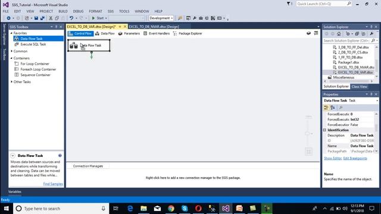The image size is (381, 214).
Task: Click the zoom slider on design canvas
Action: [x=308, y=133]
